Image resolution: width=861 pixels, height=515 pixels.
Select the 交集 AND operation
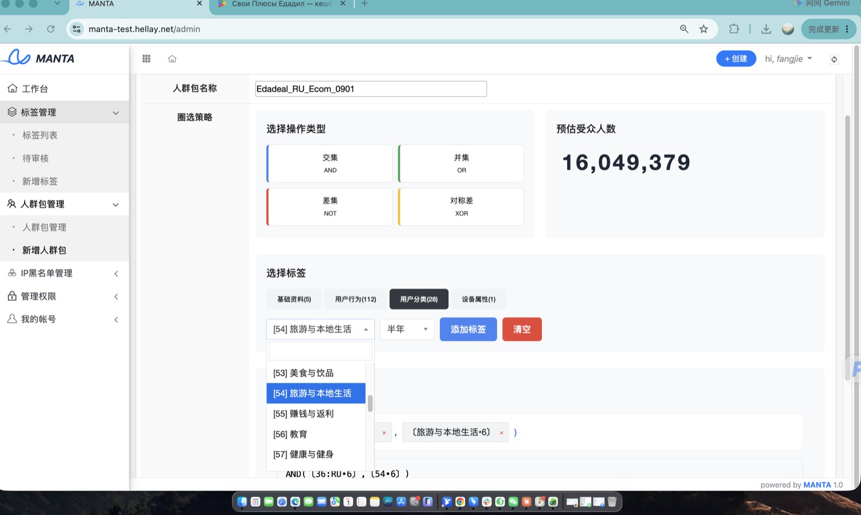[x=330, y=164]
